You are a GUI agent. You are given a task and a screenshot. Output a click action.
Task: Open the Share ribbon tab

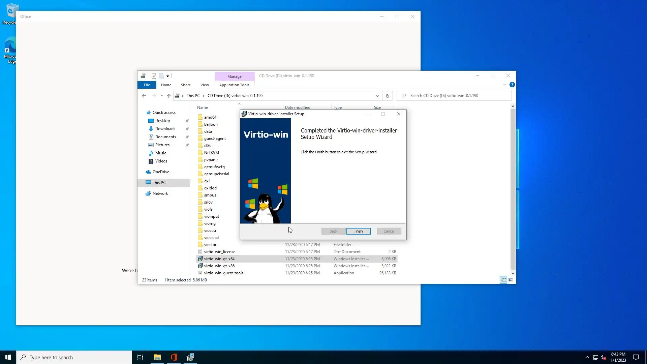[185, 85]
